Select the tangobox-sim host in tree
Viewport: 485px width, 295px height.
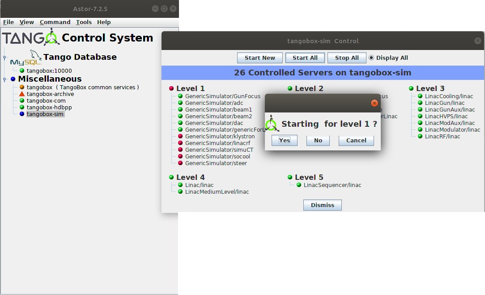pos(45,114)
